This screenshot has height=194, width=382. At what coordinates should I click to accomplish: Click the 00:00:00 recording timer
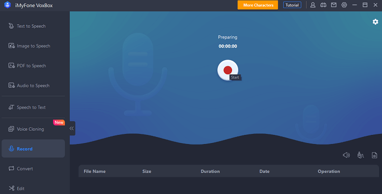pyautogui.click(x=228, y=46)
